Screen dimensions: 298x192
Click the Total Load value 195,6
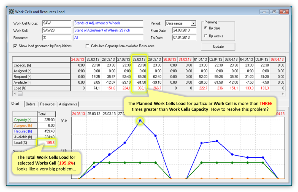[x=46, y=143]
